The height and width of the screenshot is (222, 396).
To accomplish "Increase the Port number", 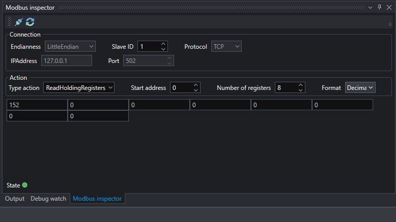I will pyautogui.click(x=169, y=58).
